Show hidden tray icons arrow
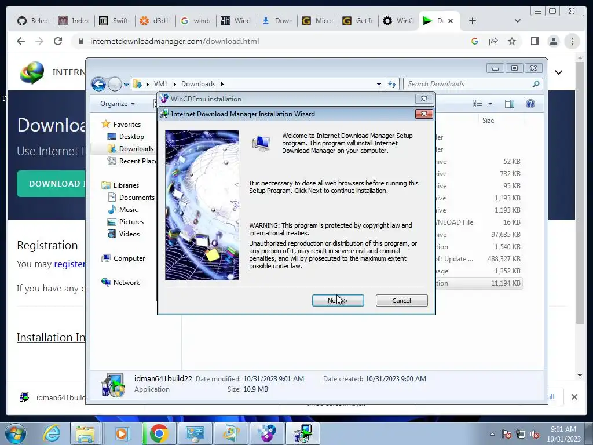This screenshot has height=445, width=593. point(492,434)
